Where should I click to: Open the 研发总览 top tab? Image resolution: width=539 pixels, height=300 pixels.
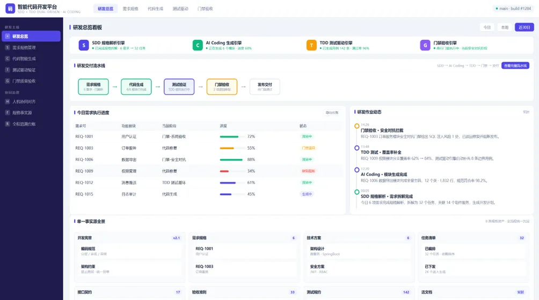pos(105,9)
